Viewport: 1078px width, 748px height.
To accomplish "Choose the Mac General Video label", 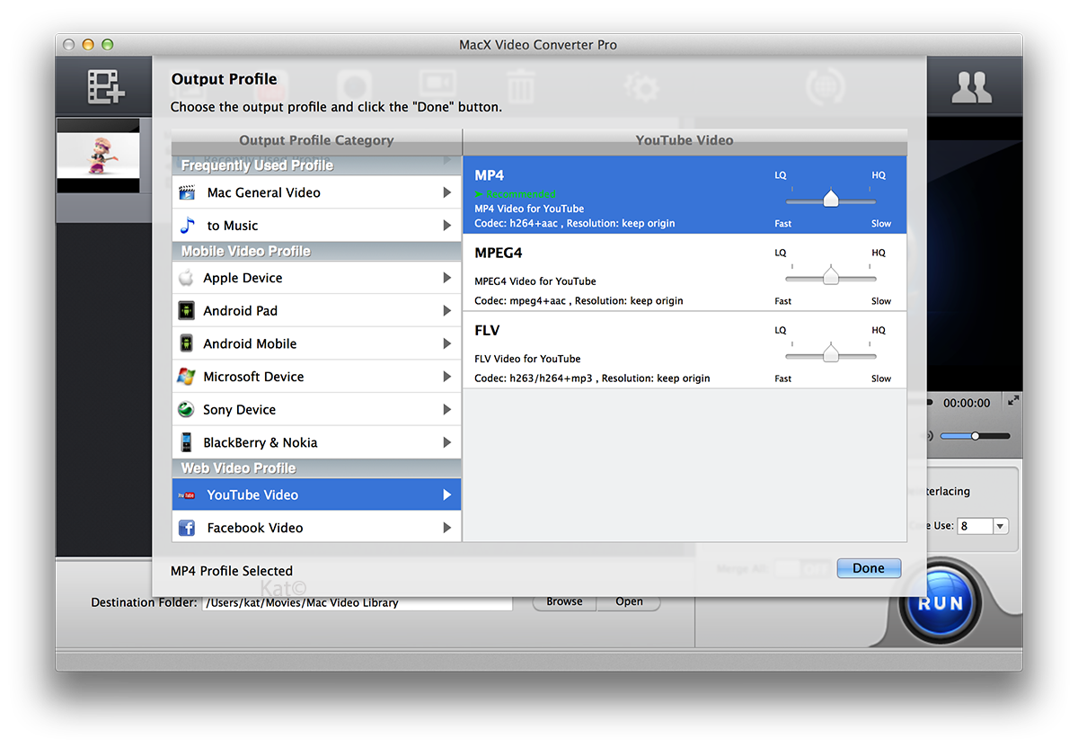I will 263,192.
